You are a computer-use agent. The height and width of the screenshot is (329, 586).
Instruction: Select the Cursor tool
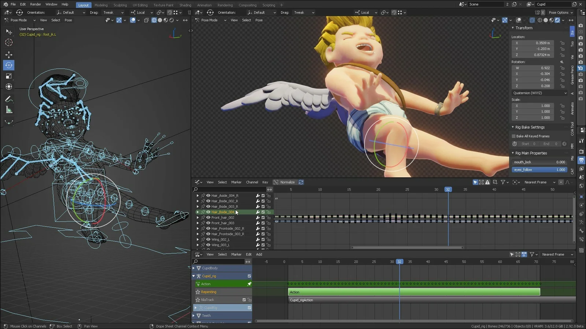[x=9, y=42]
